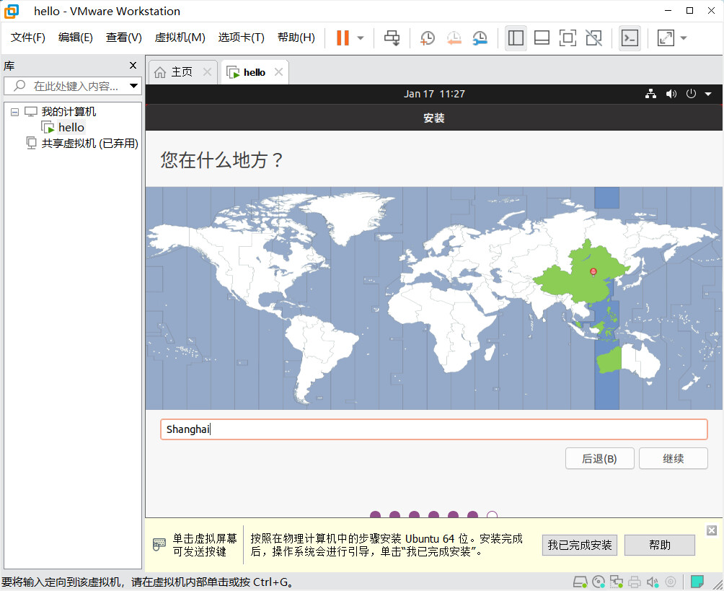Viewport: 724px width, 591px height.
Task: Click the 您在什么地方？ heading
Action: (x=221, y=160)
